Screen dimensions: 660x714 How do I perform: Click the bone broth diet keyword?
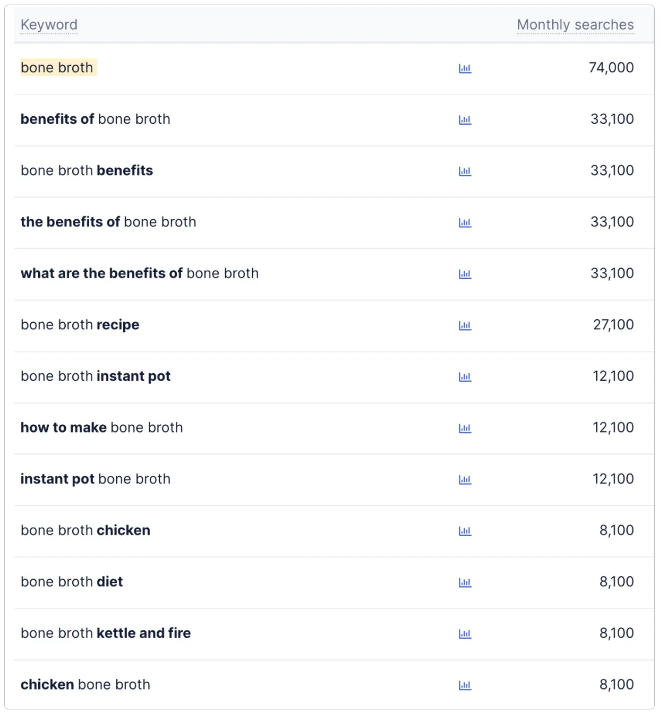coord(72,582)
